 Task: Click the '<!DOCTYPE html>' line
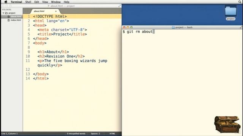click(50, 16)
